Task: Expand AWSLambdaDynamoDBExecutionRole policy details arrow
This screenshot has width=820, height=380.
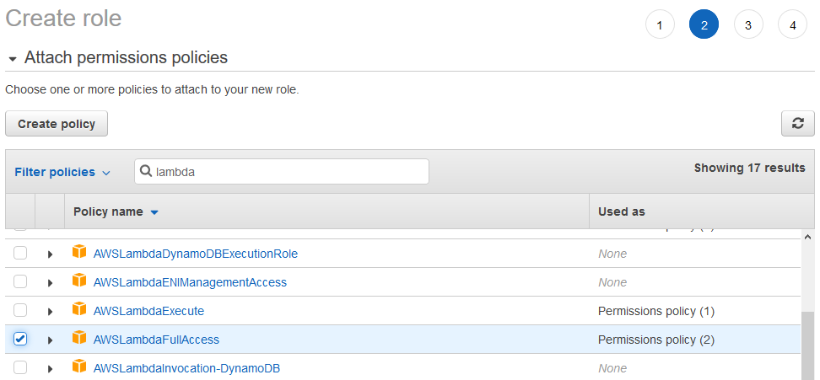Action: pyautogui.click(x=51, y=254)
